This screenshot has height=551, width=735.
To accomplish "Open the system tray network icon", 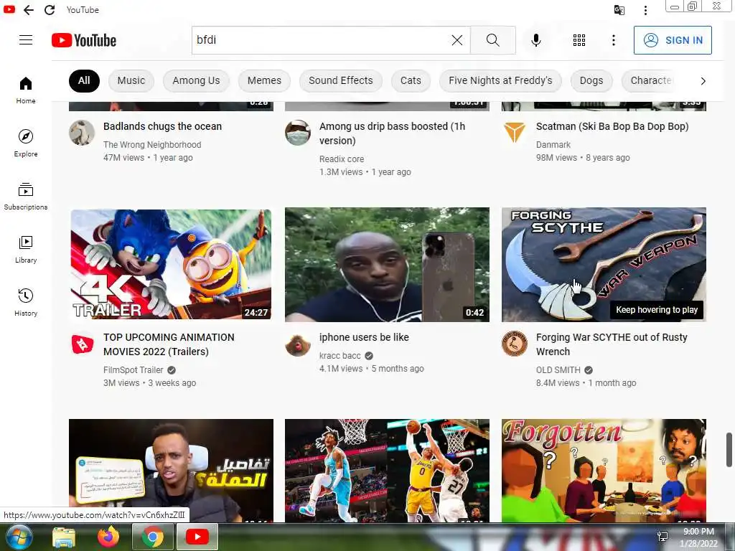I will click(663, 537).
